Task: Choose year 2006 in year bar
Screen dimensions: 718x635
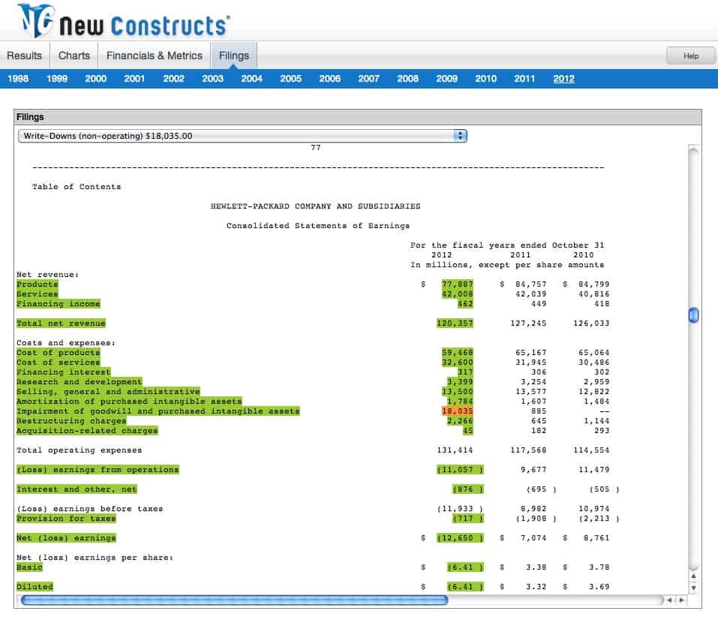Action: tap(329, 79)
